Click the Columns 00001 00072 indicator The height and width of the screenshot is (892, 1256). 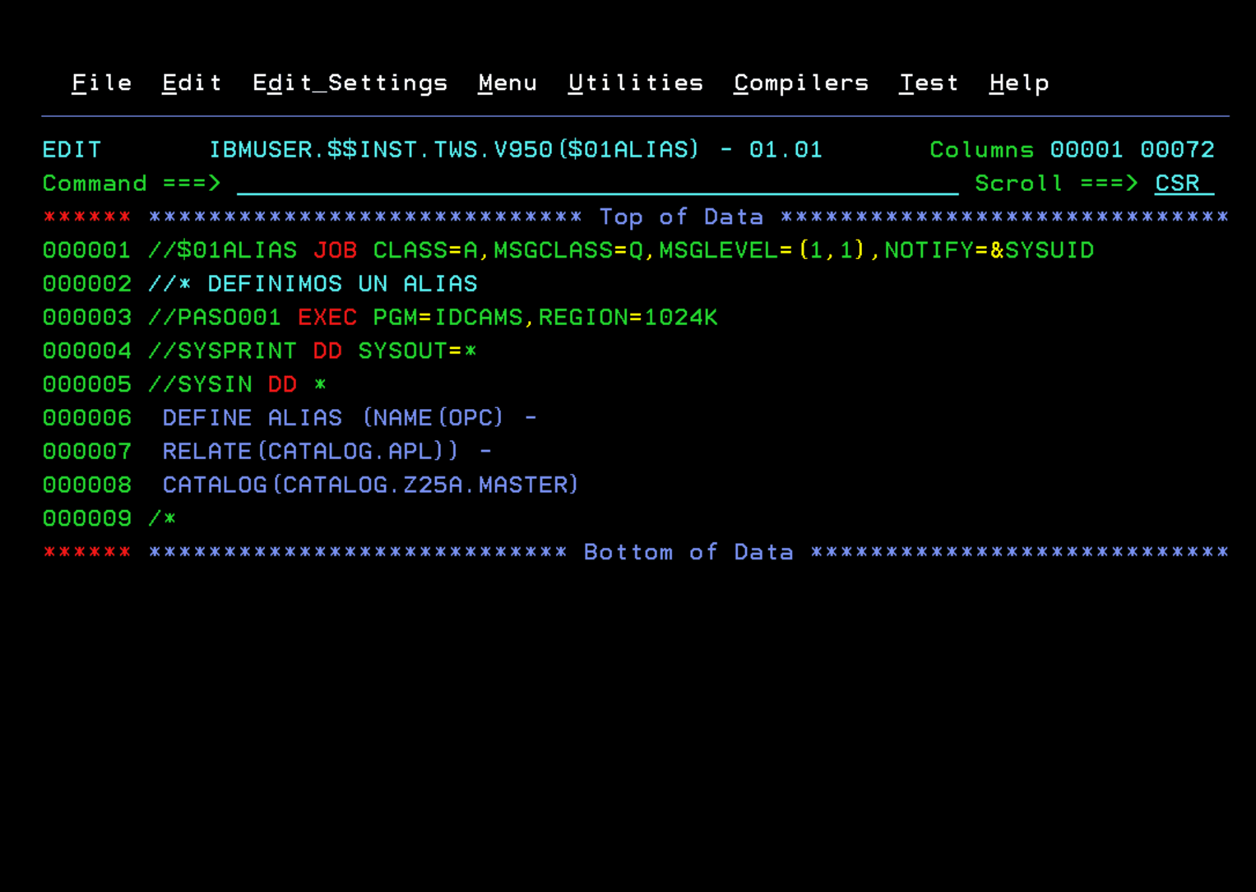tap(1071, 149)
